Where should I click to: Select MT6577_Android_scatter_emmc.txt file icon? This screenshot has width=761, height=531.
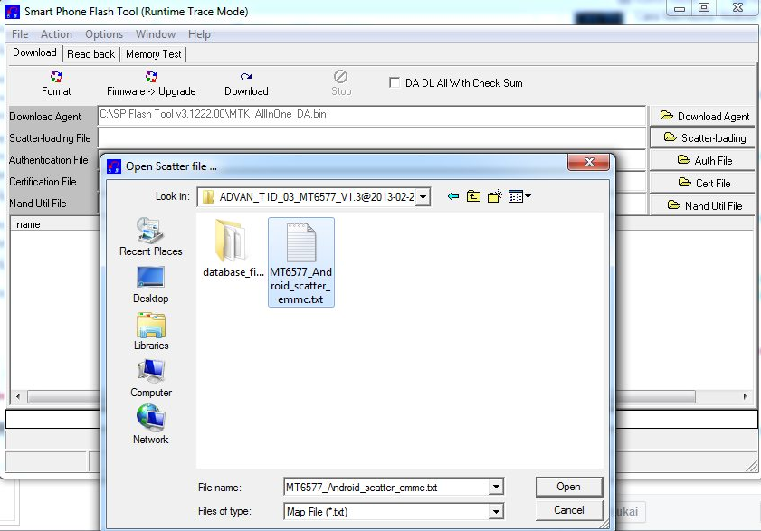(x=301, y=242)
